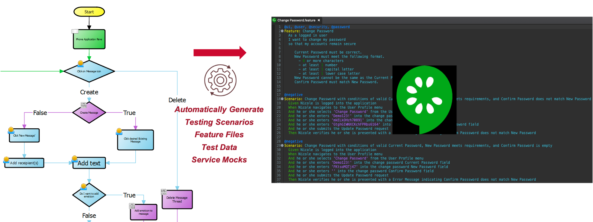Viewport: 593px width, 222px height.
Task: Collapse the Scenario fold at line 29
Action: coord(282,146)
